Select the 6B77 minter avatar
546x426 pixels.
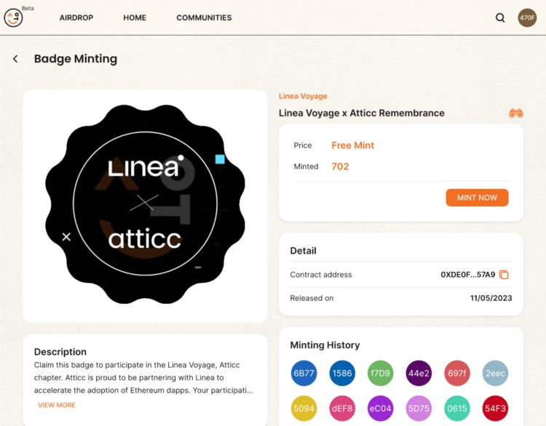tap(304, 373)
